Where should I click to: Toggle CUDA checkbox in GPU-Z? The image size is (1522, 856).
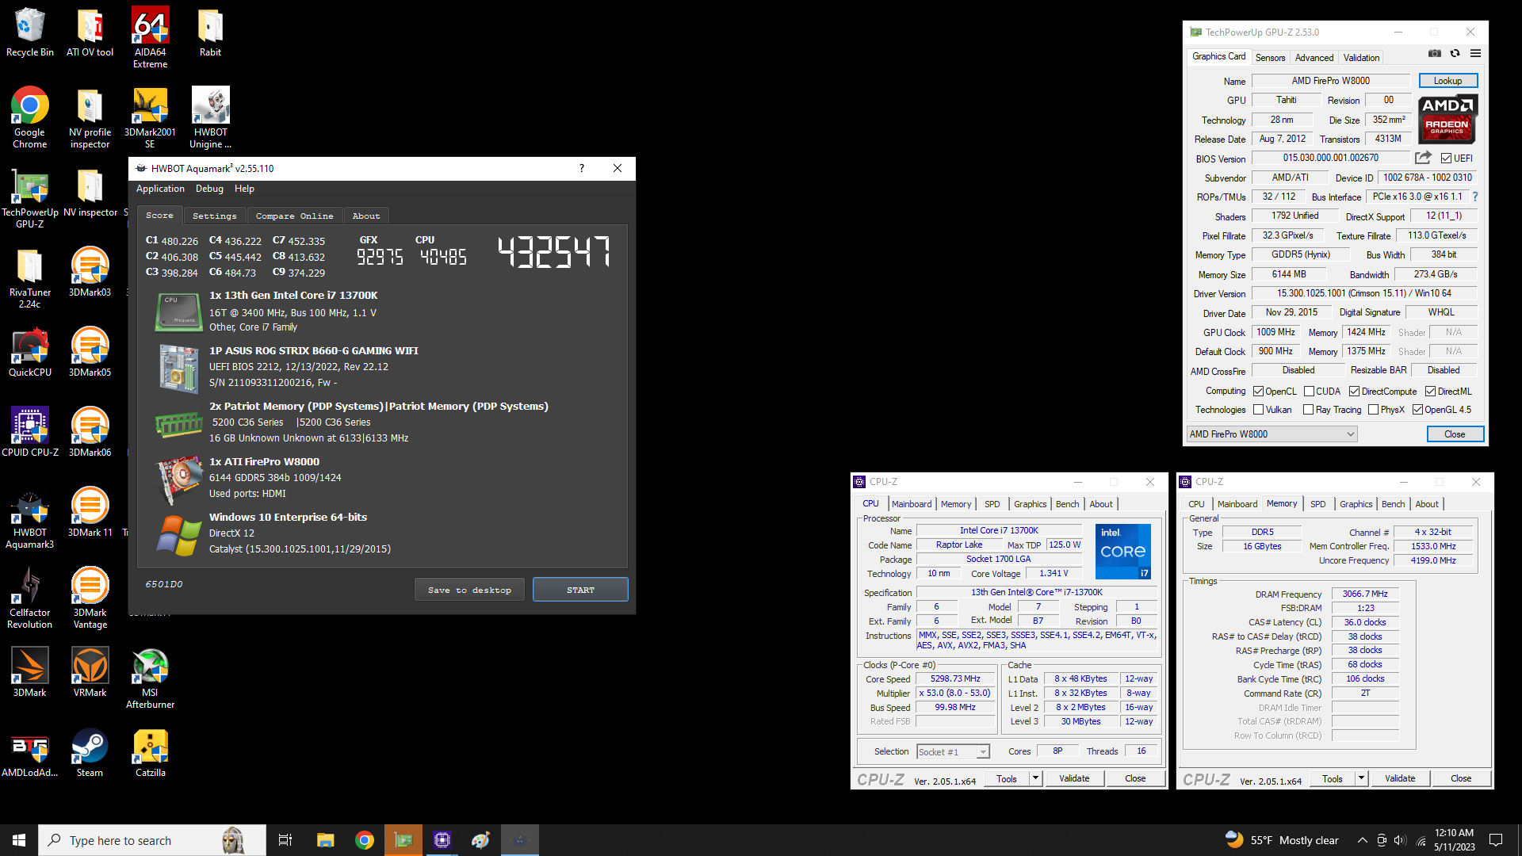(x=1309, y=392)
